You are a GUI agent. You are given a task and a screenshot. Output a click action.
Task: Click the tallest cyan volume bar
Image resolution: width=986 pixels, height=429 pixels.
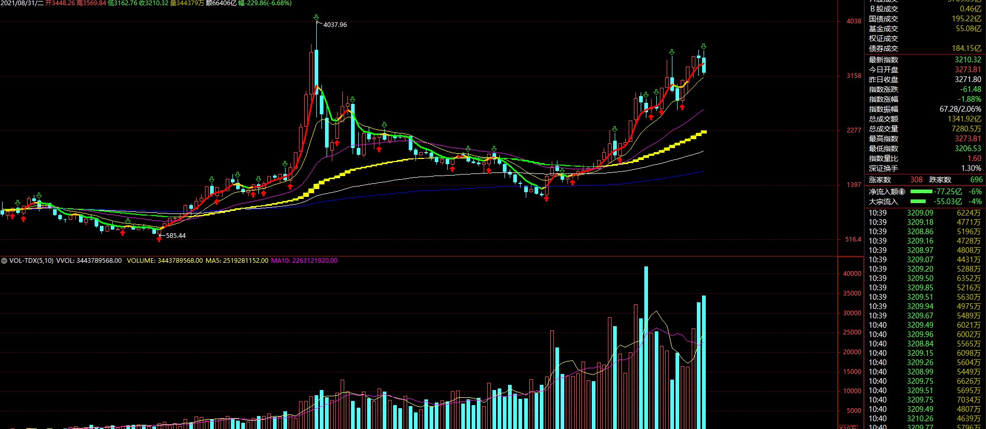click(646, 347)
